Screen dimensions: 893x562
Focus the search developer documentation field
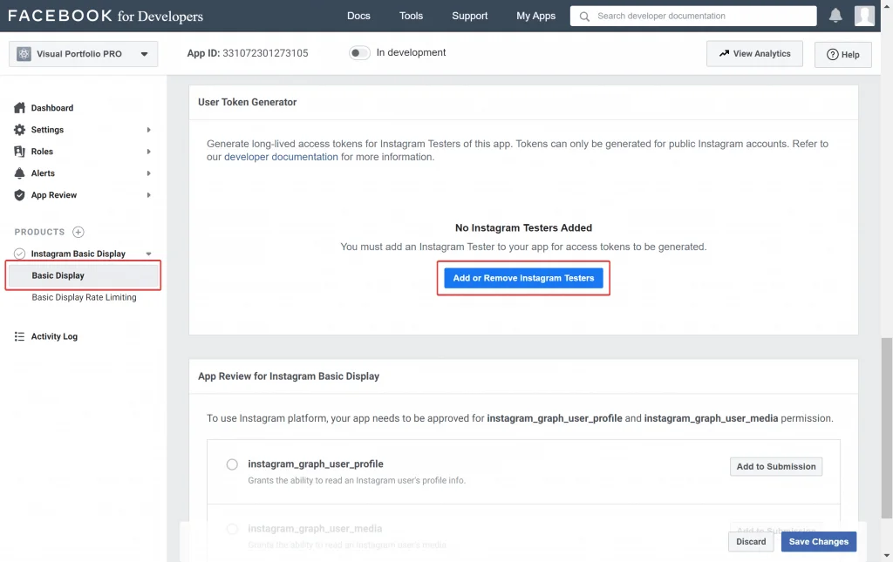[x=693, y=16]
